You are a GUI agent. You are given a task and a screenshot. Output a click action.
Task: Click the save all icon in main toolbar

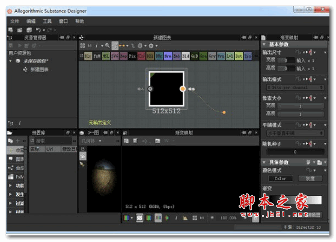29,30
